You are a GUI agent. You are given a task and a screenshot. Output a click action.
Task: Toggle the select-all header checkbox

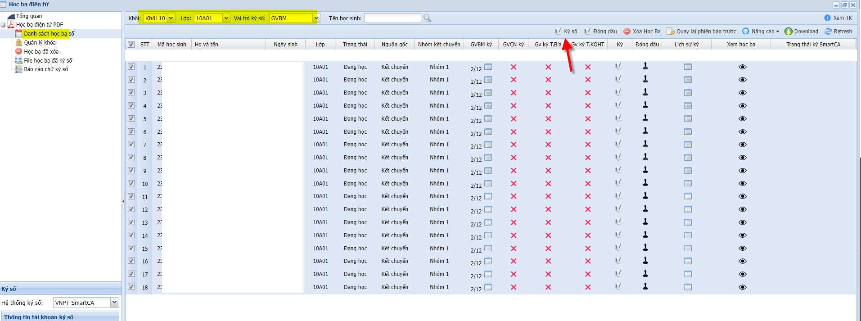click(x=131, y=45)
